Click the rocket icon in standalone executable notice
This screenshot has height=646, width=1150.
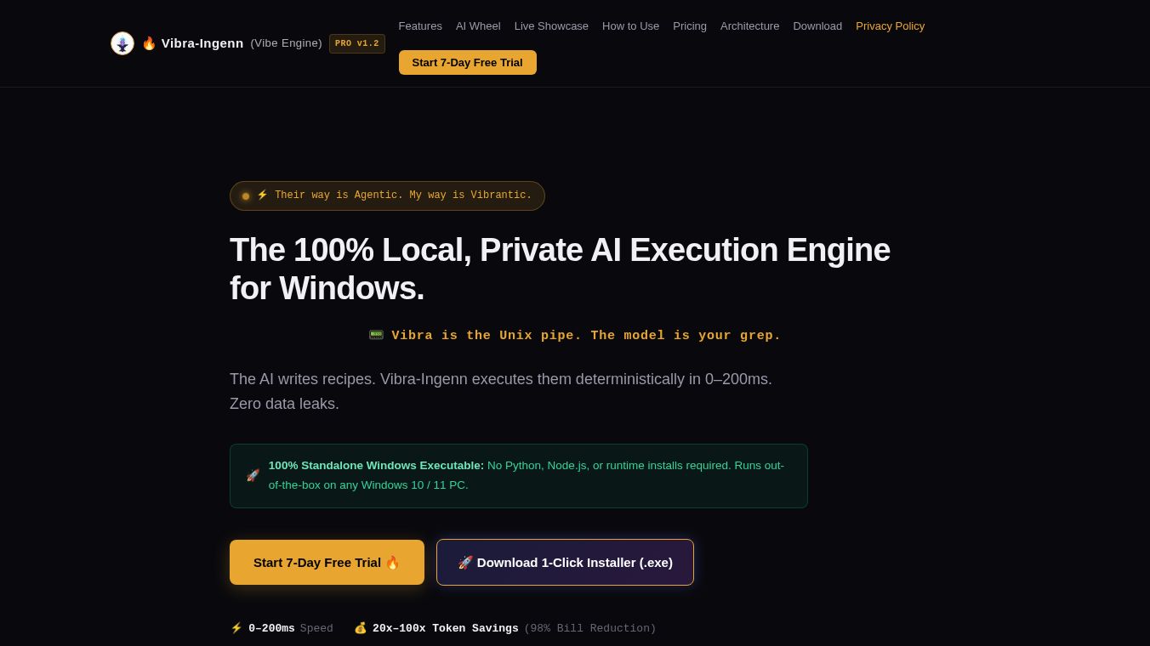click(253, 476)
